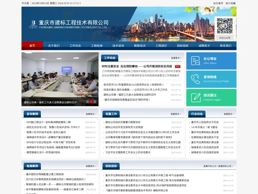This screenshot has height=194, width=258.
Task: Open 重庆市人民政府关于印发 article
Action: tap(205, 122)
